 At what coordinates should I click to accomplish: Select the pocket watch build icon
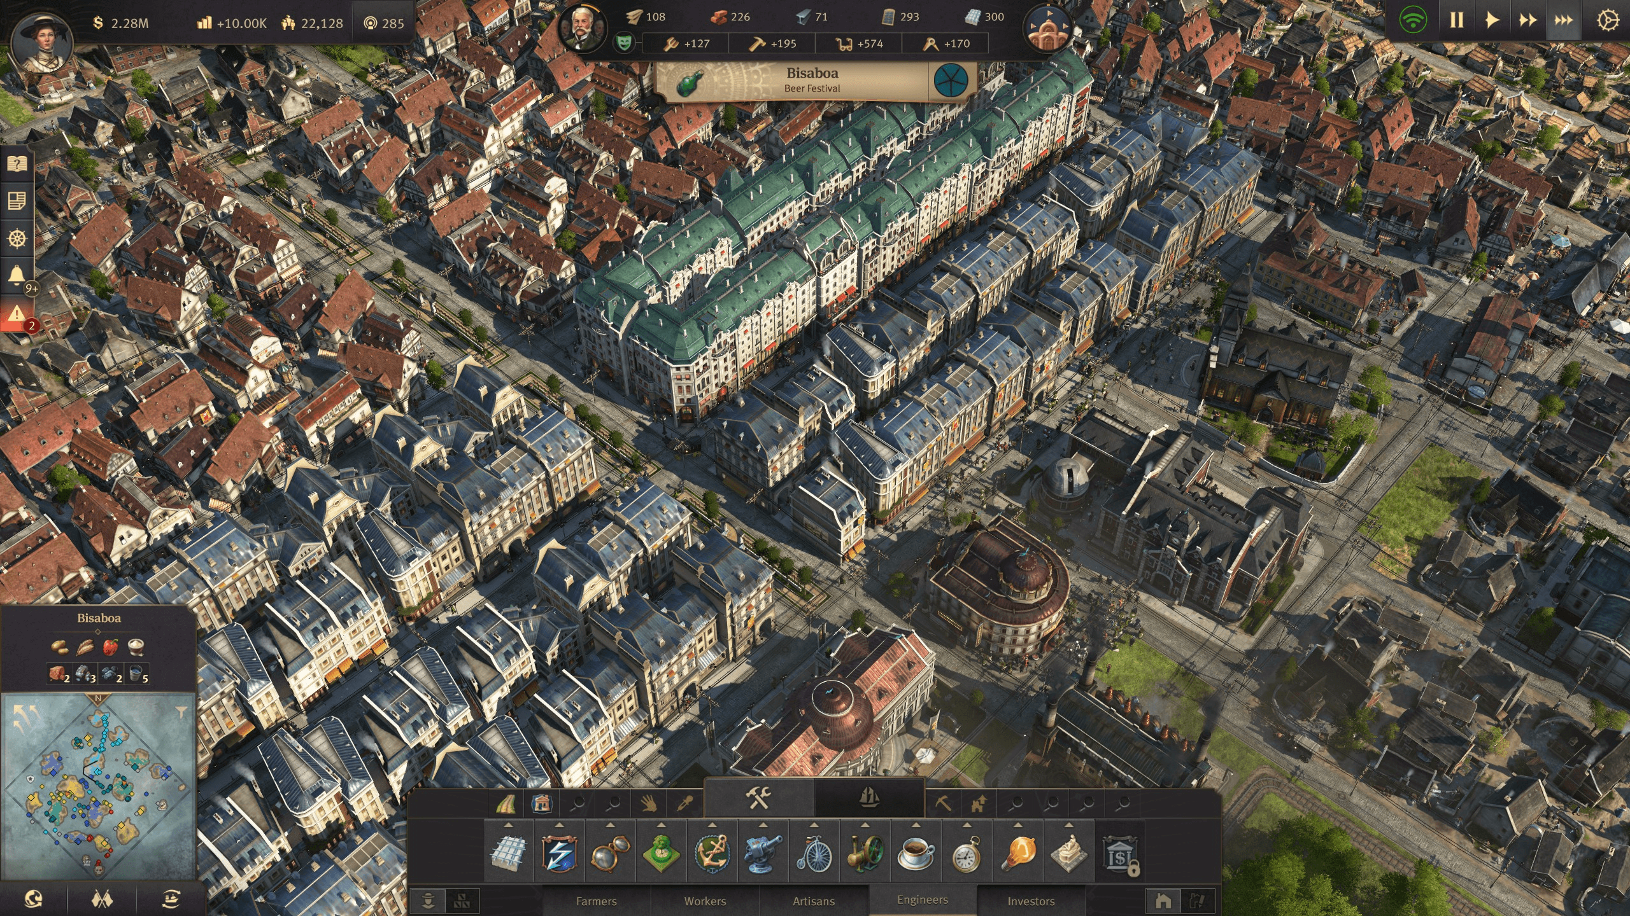(x=967, y=854)
